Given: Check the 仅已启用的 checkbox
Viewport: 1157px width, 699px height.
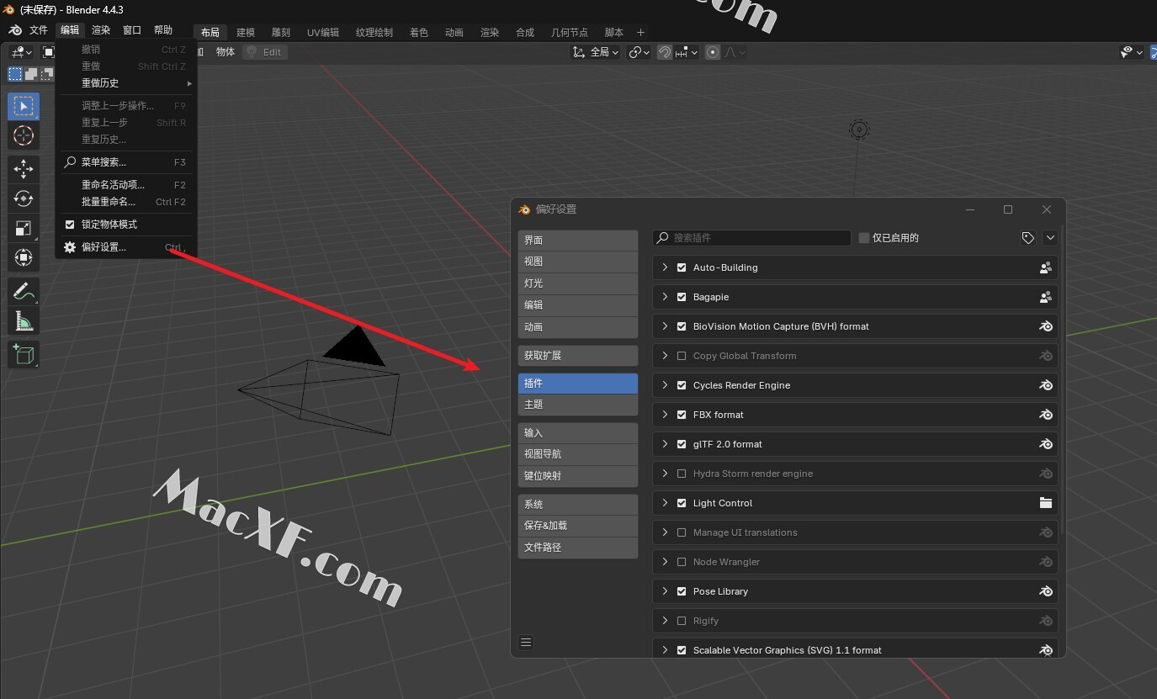Looking at the screenshot, I should (x=863, y=238).
